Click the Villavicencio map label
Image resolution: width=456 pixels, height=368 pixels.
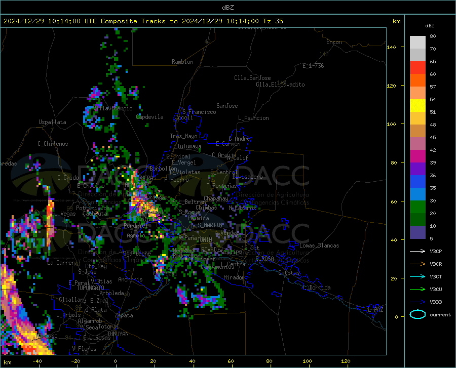[x=113, y=108]
